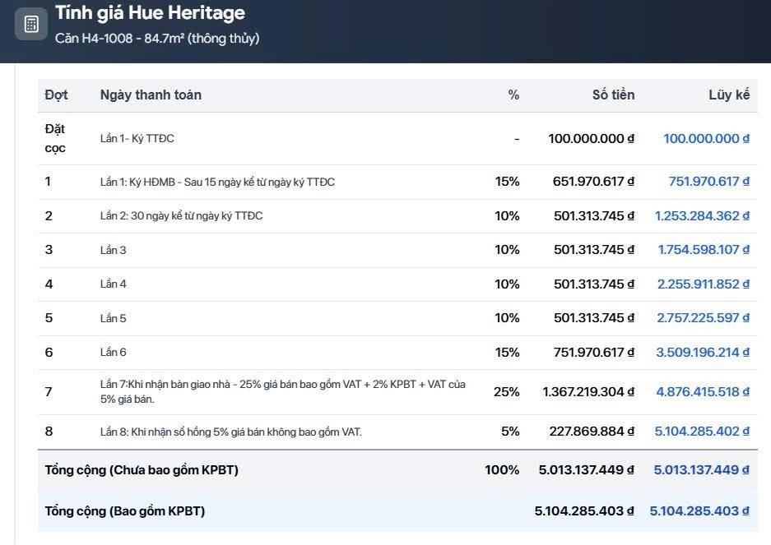Click the cumulative amount 2.255.911.852 đ
The image size is (771, 545).
pyautogui.click(x=703, y=284)
